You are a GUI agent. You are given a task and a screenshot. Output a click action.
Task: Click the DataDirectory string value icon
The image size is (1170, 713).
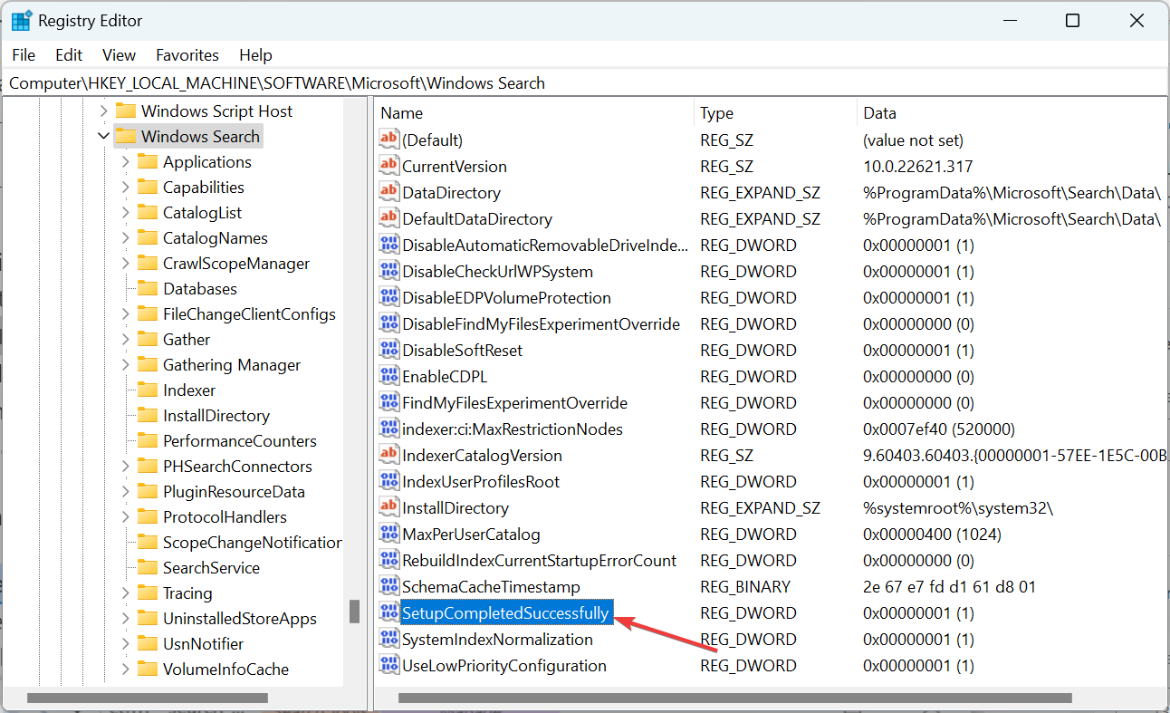pyautogui.click(x=389, y=192)
